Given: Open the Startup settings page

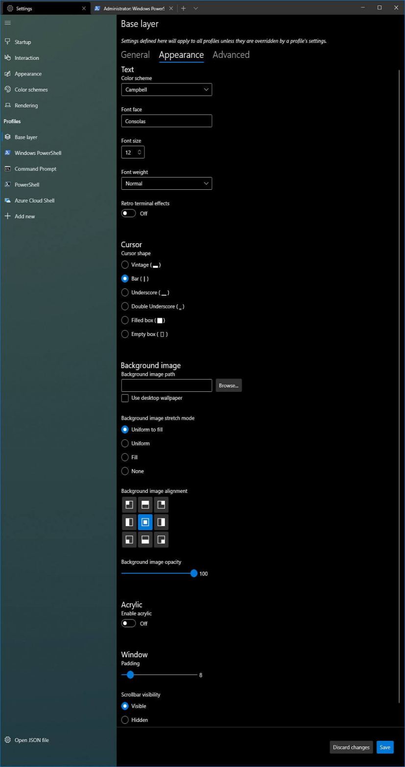Looking at the screenshot, I should point(58,42).
